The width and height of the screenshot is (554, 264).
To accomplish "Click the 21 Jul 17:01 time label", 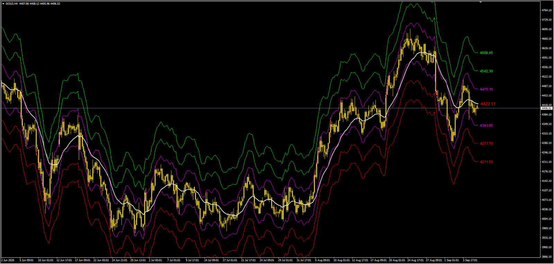I will tap(249, 260).
